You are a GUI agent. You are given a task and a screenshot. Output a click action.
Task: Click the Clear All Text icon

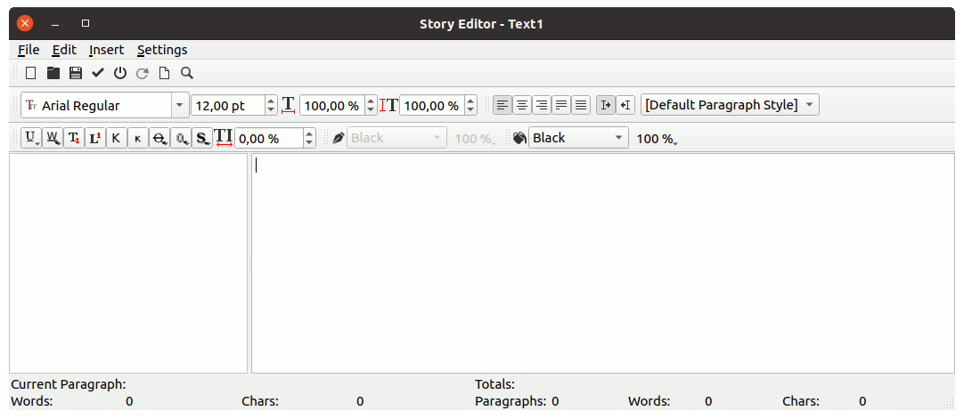click(31, 73)
